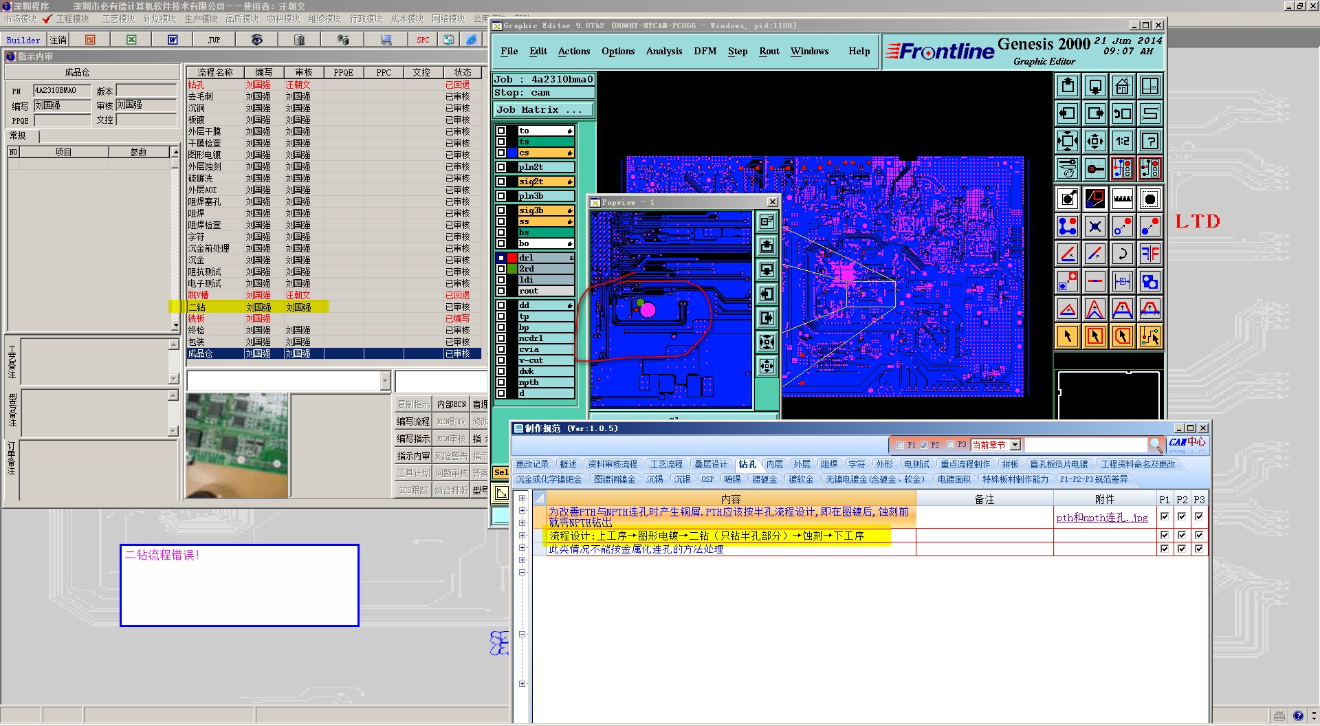Screen dimensions: 1320x726
Task: Click the pan right arrow icon
Action: (x=1095, y=113)
